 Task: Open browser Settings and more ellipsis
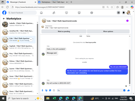pyautogui.click(x=127, y=7)
